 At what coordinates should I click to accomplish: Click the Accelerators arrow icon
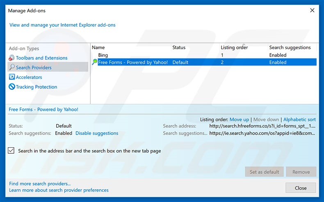pyautogui.click(x=12, y=77)
